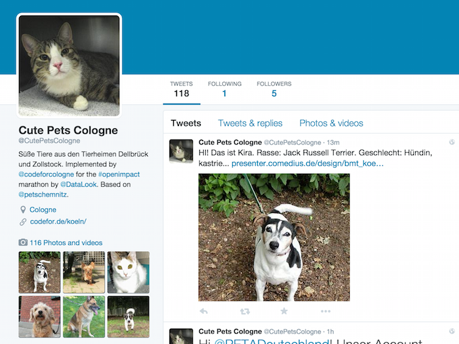This screenshot has width=459, height=344.
Task: Open sidebar thumbnail of Jack Russell on soil
Action: (x=39, y=273)
